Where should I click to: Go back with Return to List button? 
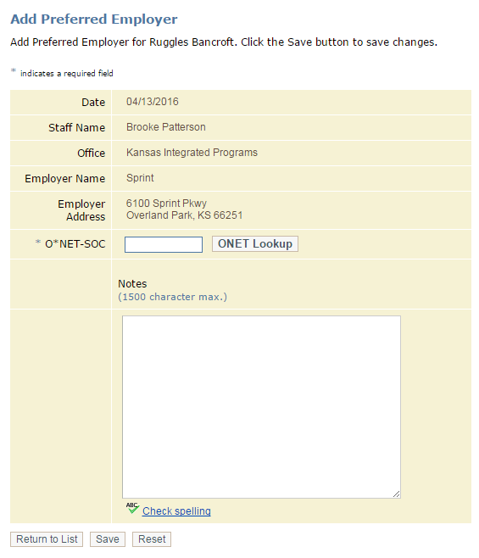(x=47, y=539)
